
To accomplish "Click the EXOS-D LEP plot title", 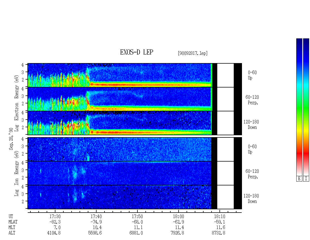I will [137, 52].
